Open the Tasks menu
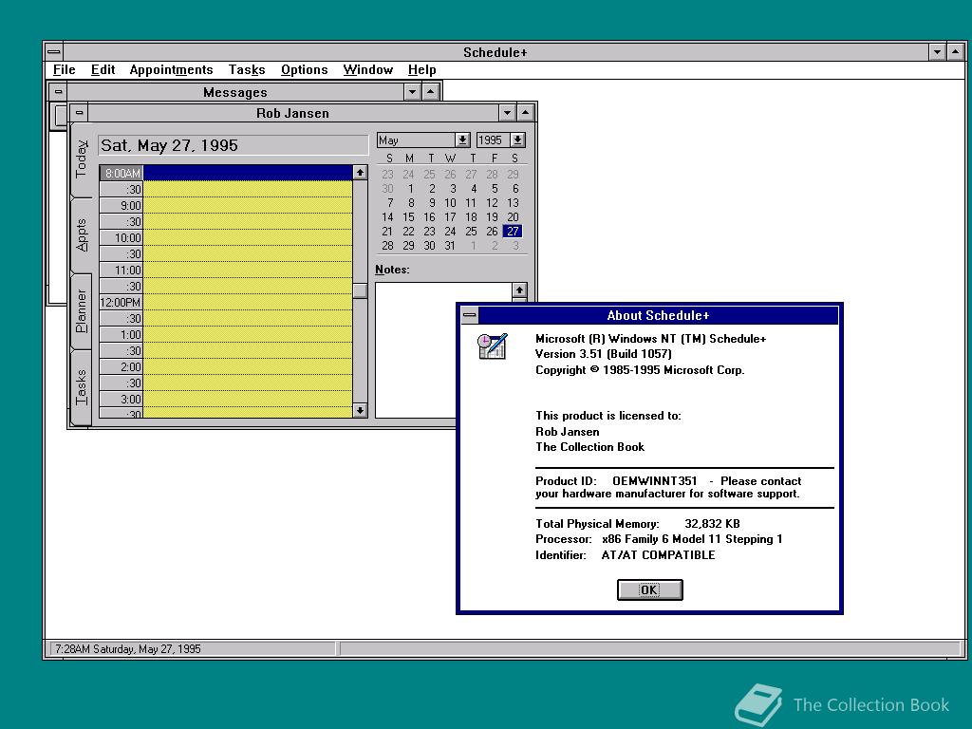This screenshot has height=729, width=972. 247,69
